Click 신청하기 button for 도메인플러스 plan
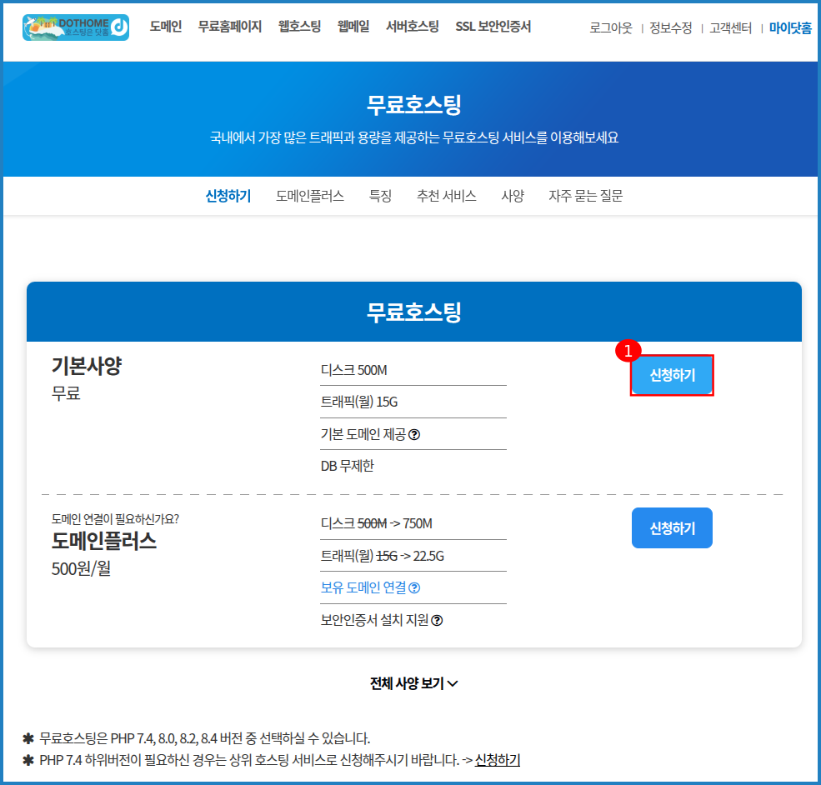Image resolution: width=821 pixels, height=785 pixels. click(672, 528)
